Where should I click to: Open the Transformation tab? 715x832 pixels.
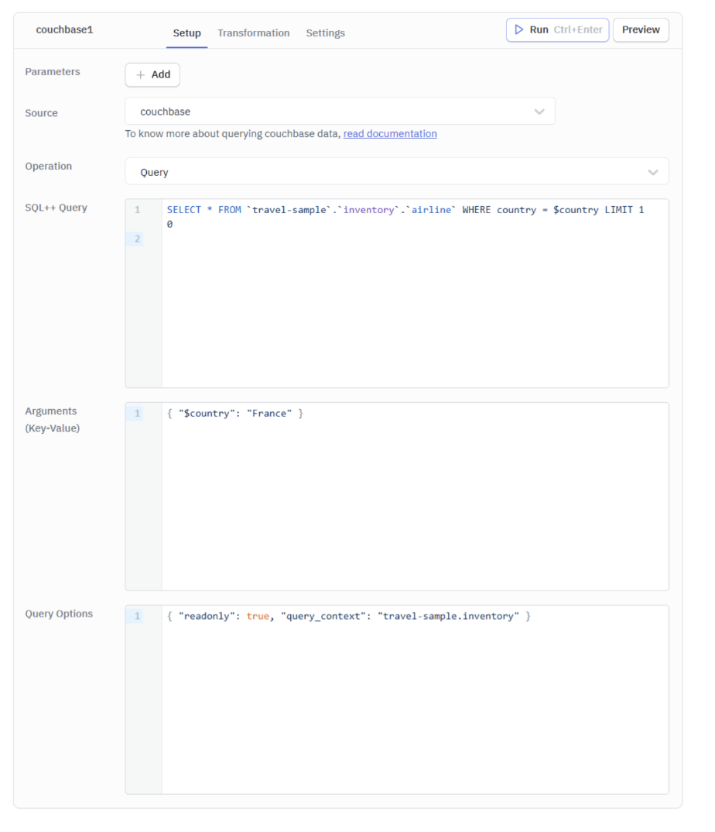pyautogui.click(x=253, y=33)
